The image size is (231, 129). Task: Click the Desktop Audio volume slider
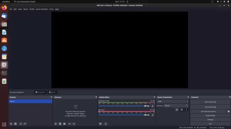pos(123,106)
